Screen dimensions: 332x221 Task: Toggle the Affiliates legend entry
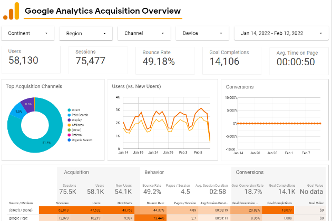tap(75, 125)
